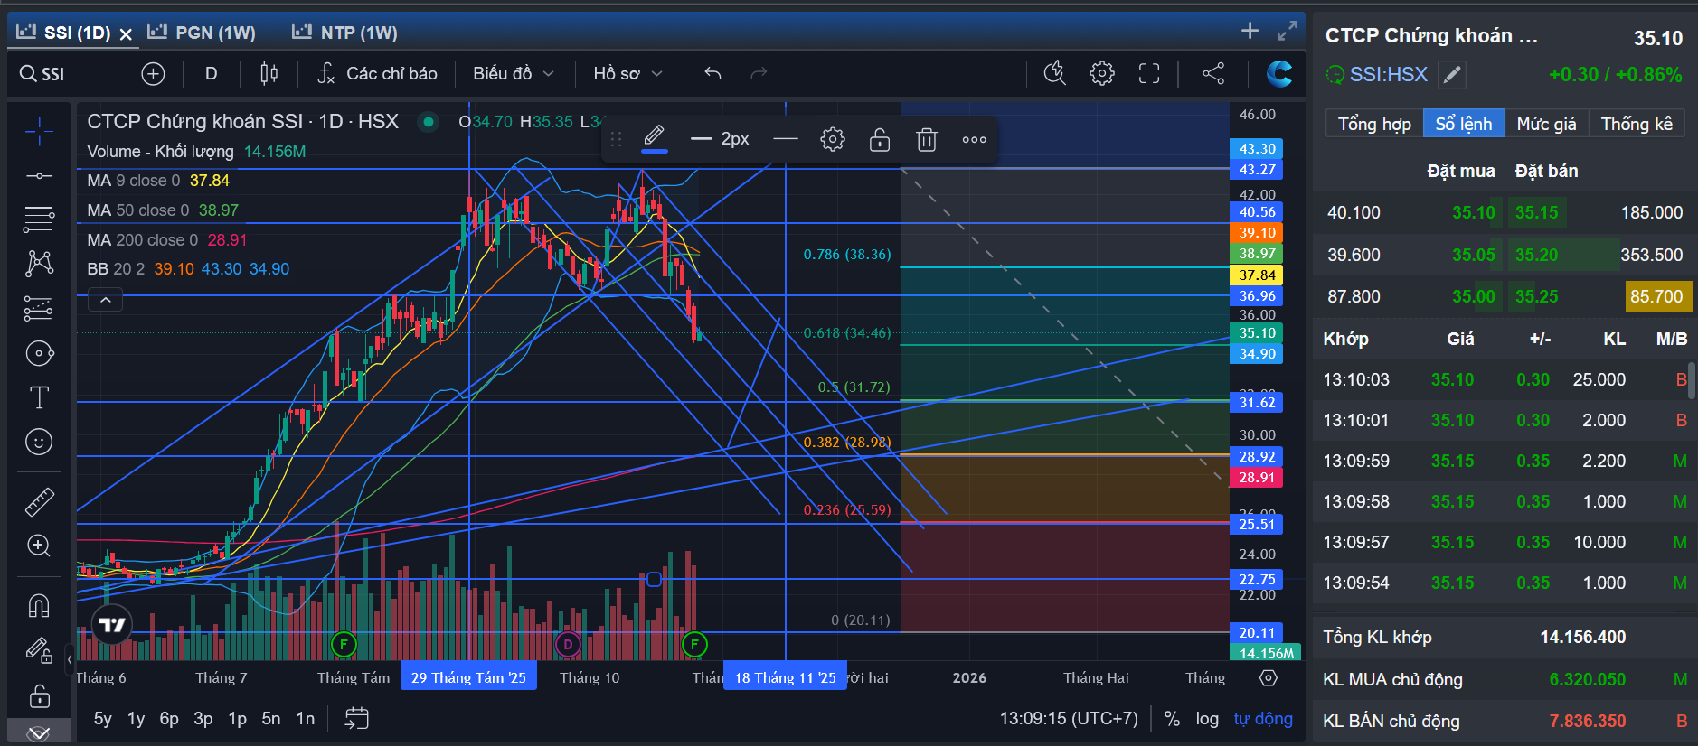The width and height of the screenshot is (1698, 746).
Task: Switch to the 'Mức giá' tab
Action: (1546, 124)
